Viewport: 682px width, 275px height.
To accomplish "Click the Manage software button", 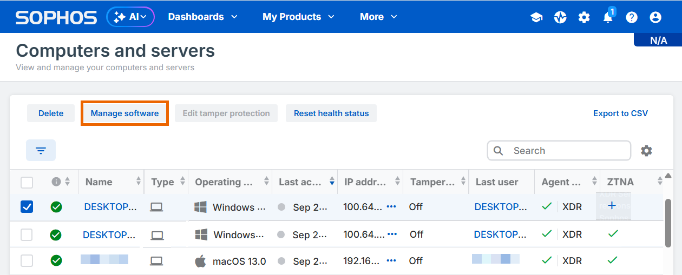I will (124, 113).
